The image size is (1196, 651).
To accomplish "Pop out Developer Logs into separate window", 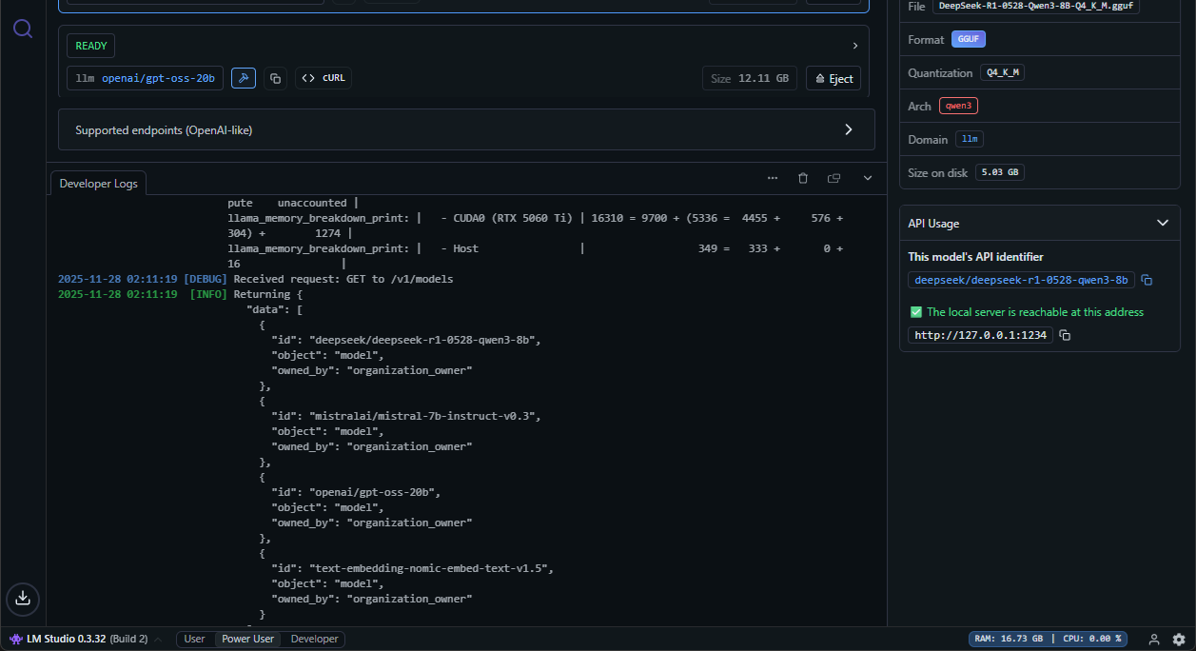I will pos(834,178).
